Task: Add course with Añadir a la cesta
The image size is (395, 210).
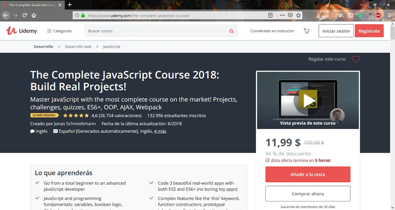Action: coord(308,174)
